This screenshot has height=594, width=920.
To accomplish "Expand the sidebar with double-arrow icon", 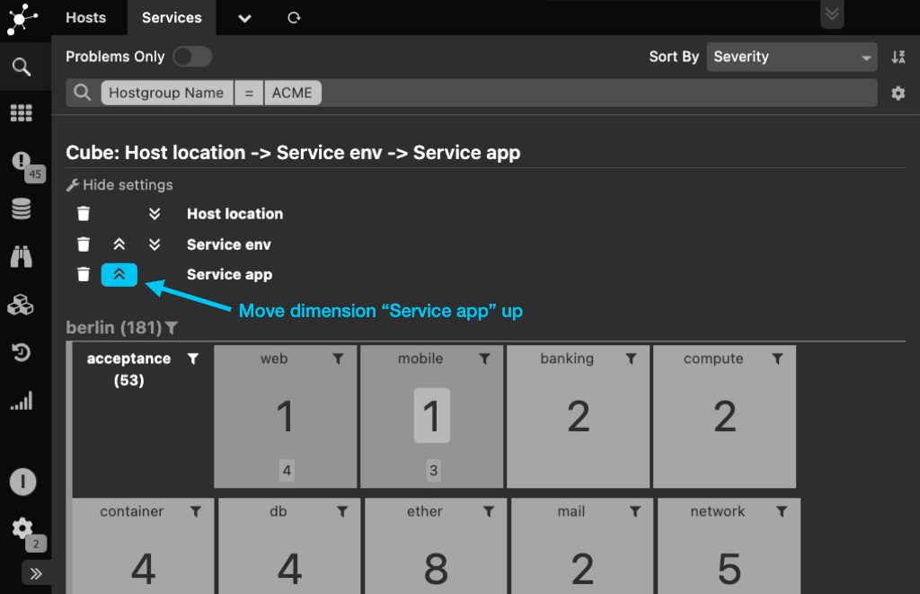I will coord(36,573).
